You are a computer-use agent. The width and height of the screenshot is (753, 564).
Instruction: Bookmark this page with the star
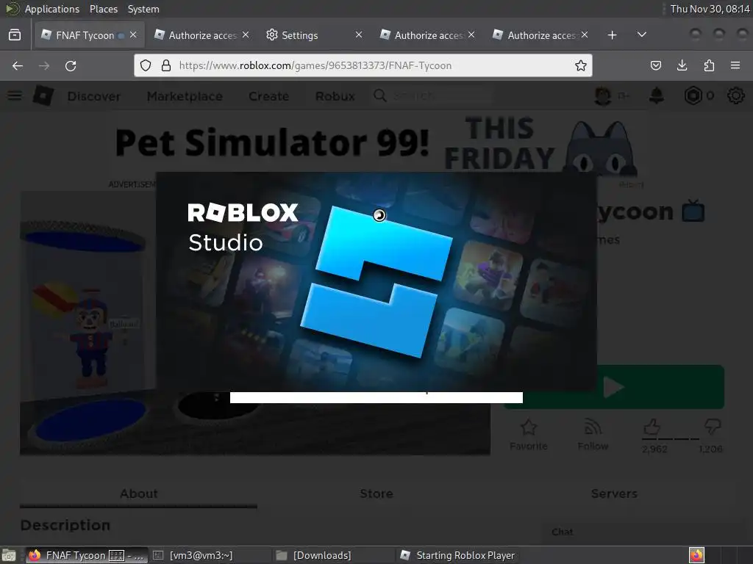pyautogui.click(x=581, y=65)
